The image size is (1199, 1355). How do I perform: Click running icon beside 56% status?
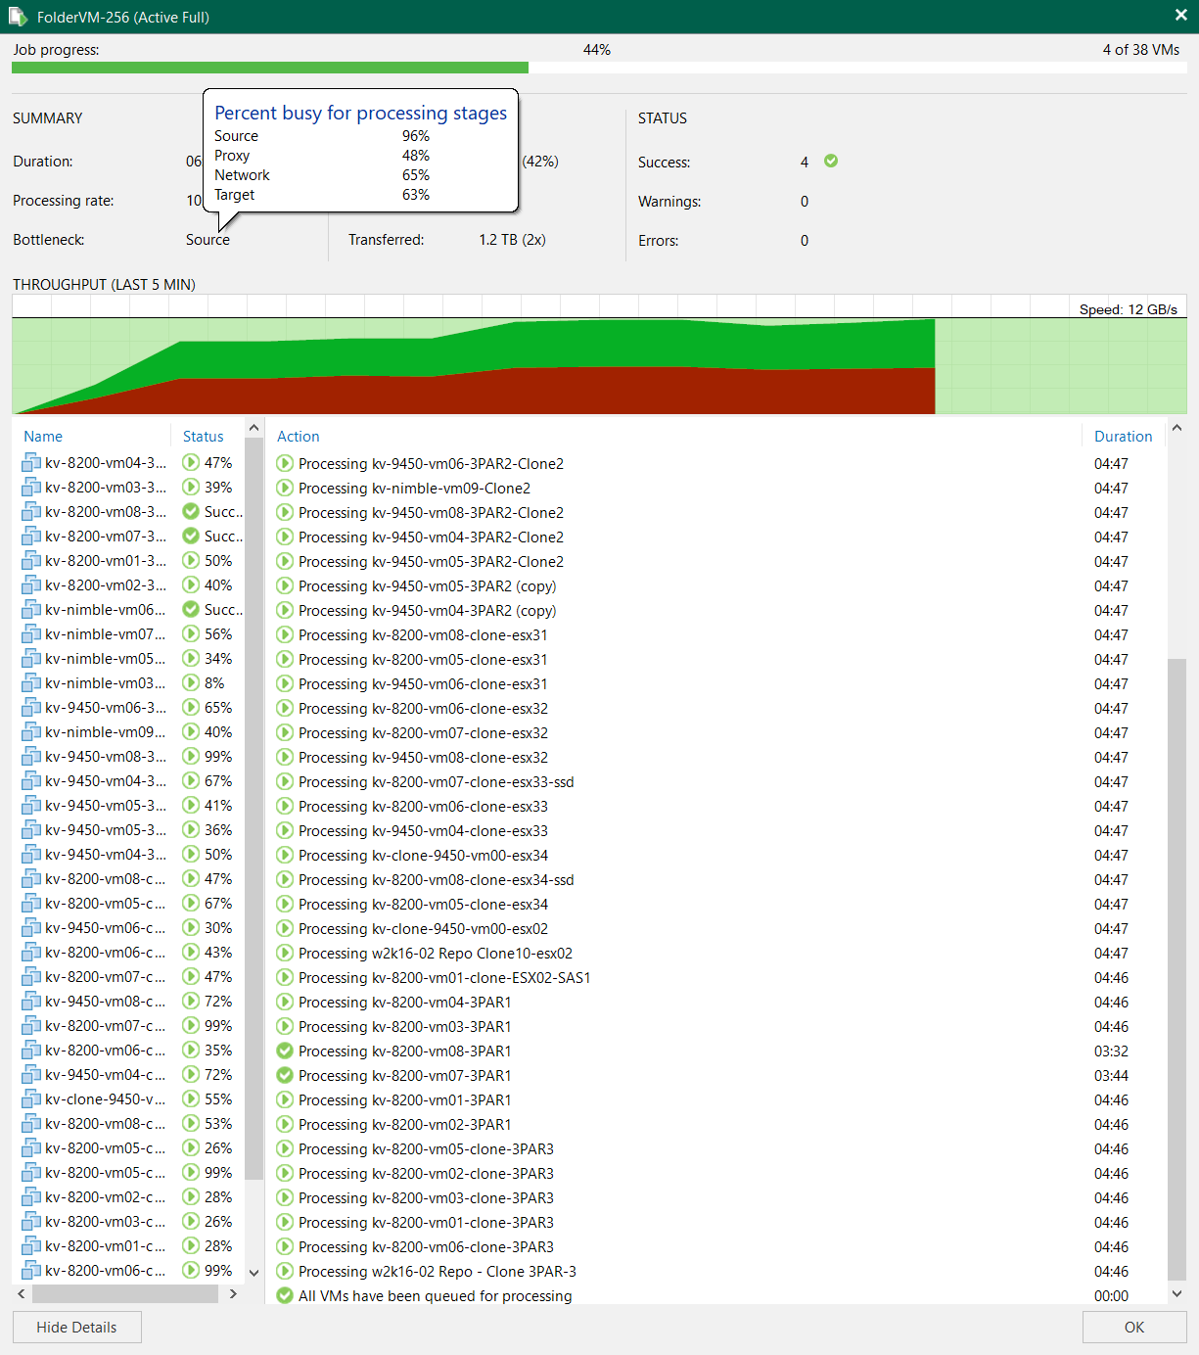coord(191,634)
